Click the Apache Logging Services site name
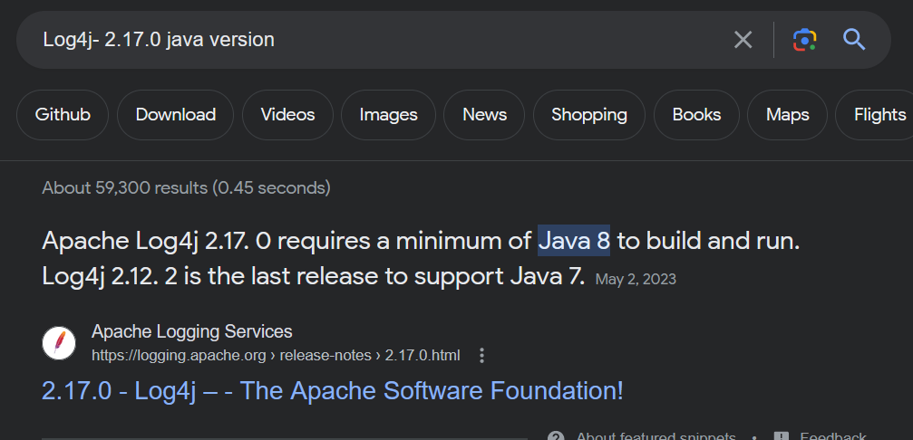This screenshot has height=440, width=913. (191, 331)
